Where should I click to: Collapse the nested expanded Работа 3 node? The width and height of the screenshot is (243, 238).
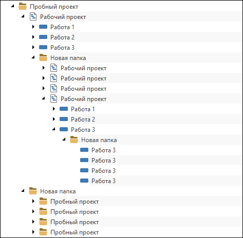click(x=53, y=129)
